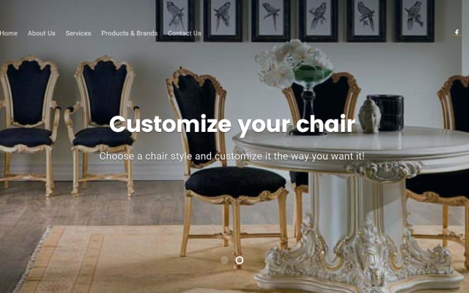The image size is (469, 293).
Task: Click the third framed bird picture
Action: tap(270, 20)
